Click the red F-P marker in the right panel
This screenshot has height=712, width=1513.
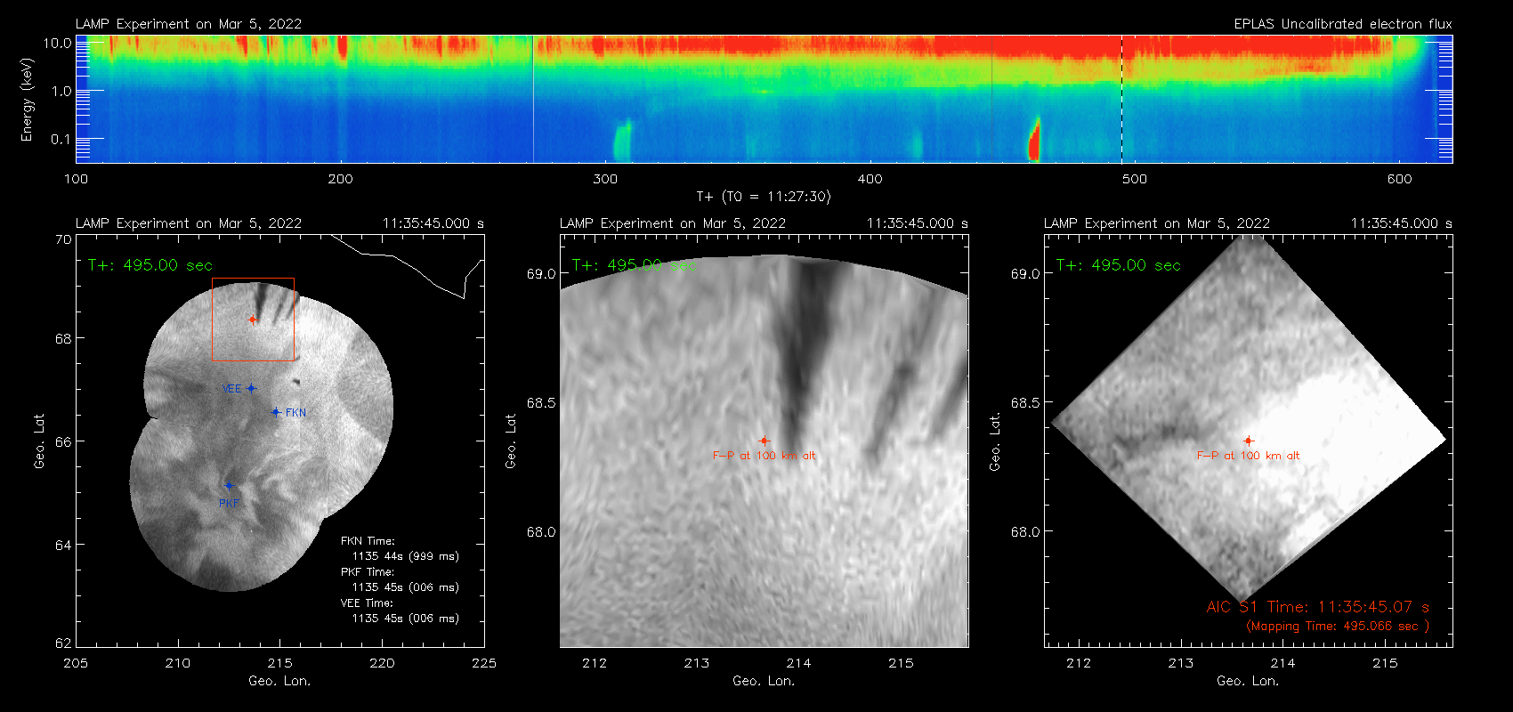coord(1248,441)
